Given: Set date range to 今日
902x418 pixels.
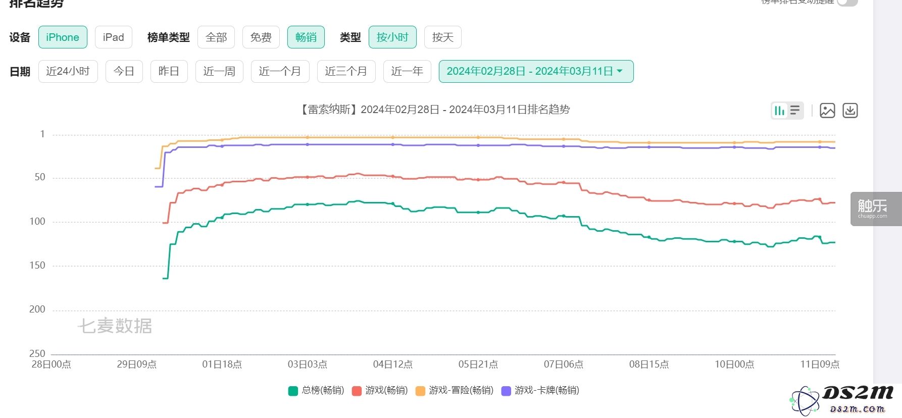Looking at the screenshot, I should [124, 71].
